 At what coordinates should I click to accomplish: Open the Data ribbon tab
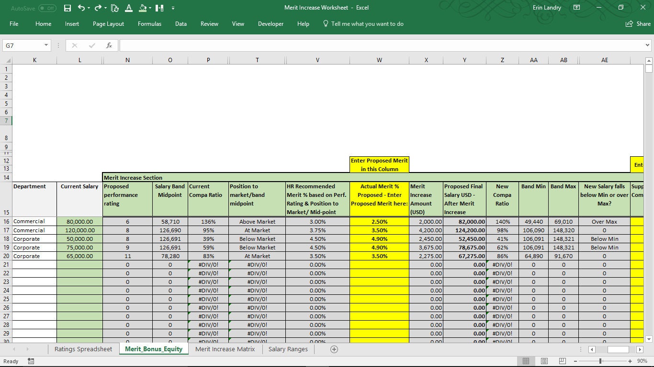(181, 24)
